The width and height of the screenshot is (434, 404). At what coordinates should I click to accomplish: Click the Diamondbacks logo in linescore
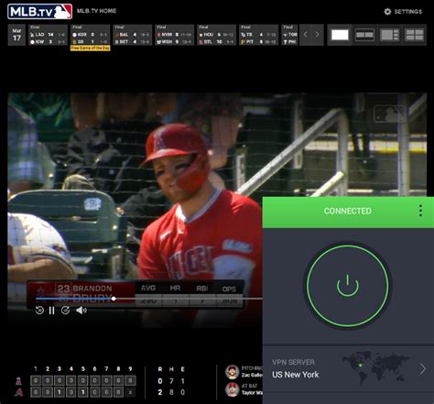click(x=18, y=392)
